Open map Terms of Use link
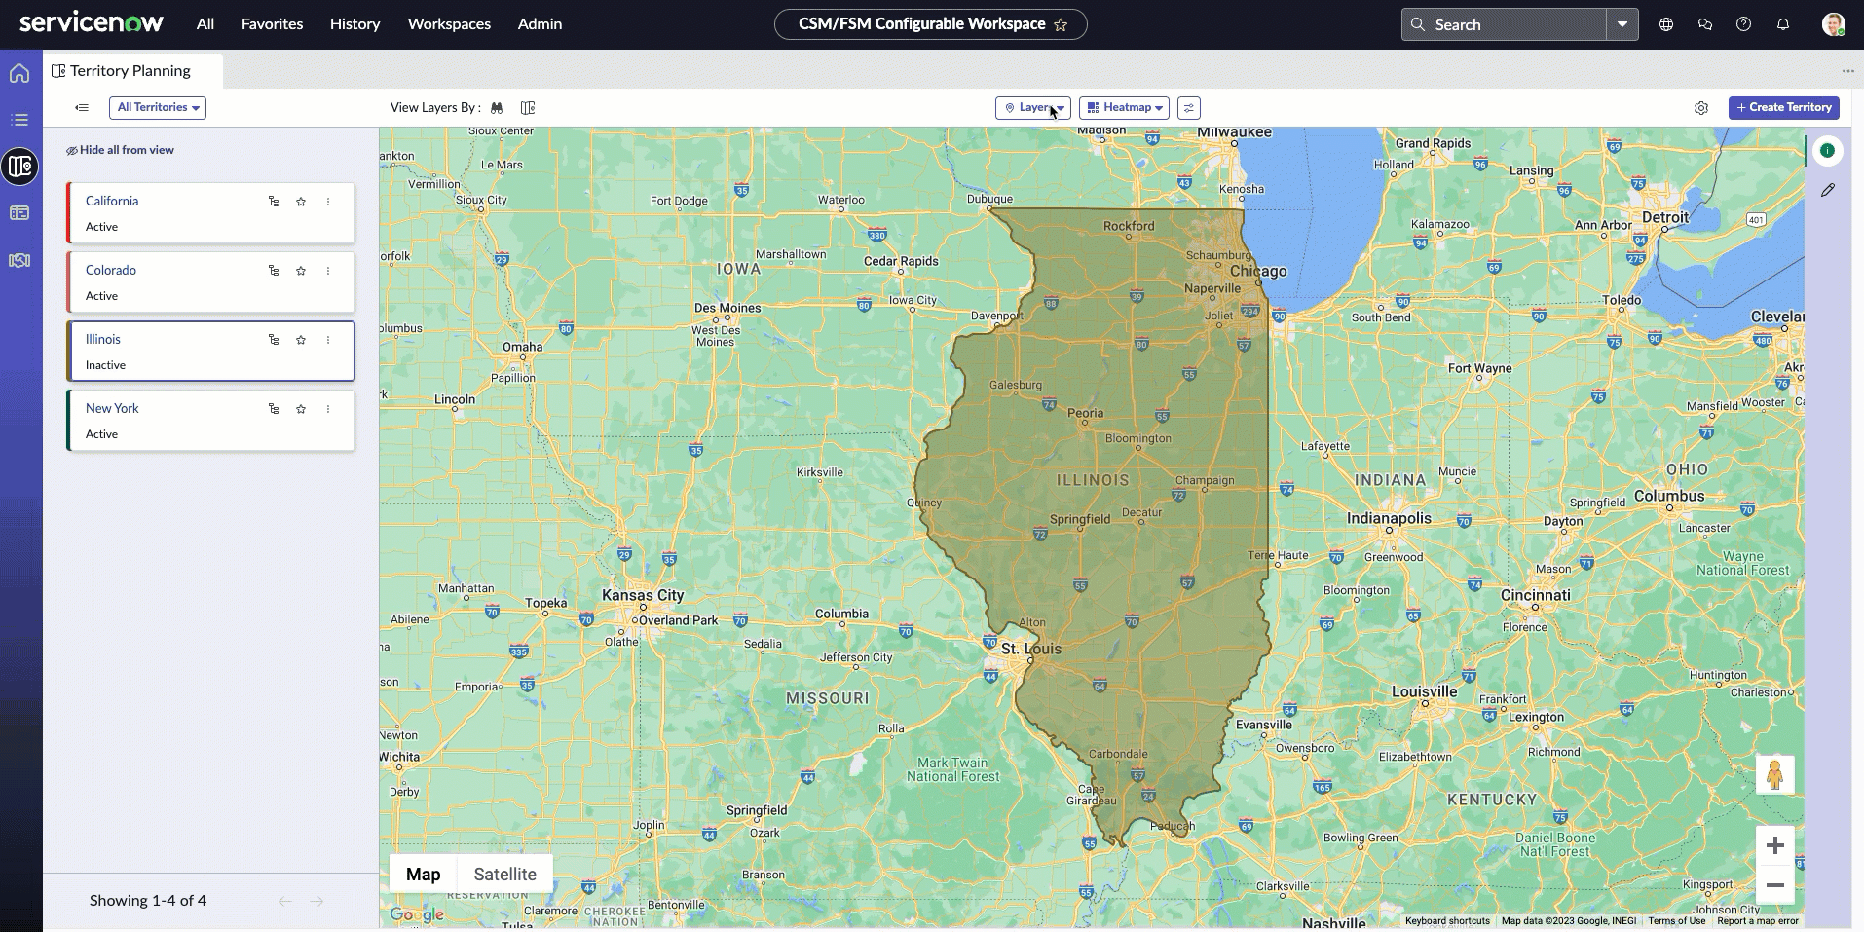The width and height of the screenshot is (1864, 932). [x=1676, y=921]
